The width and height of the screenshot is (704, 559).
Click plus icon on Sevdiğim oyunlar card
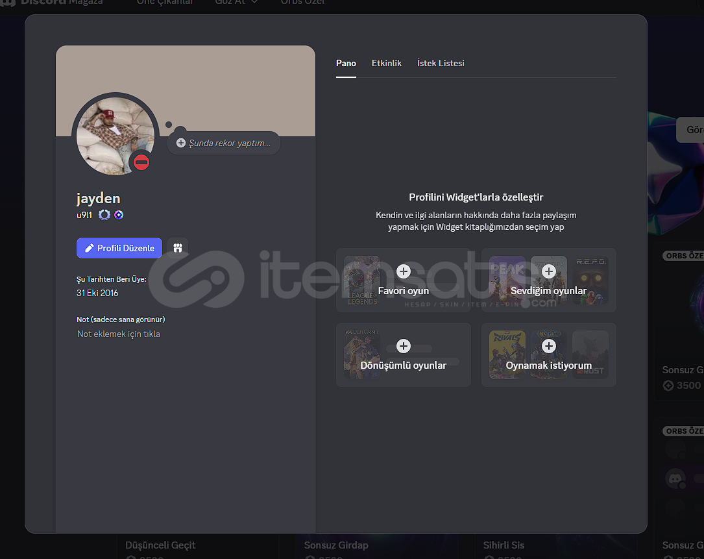(x=549, y=271)
